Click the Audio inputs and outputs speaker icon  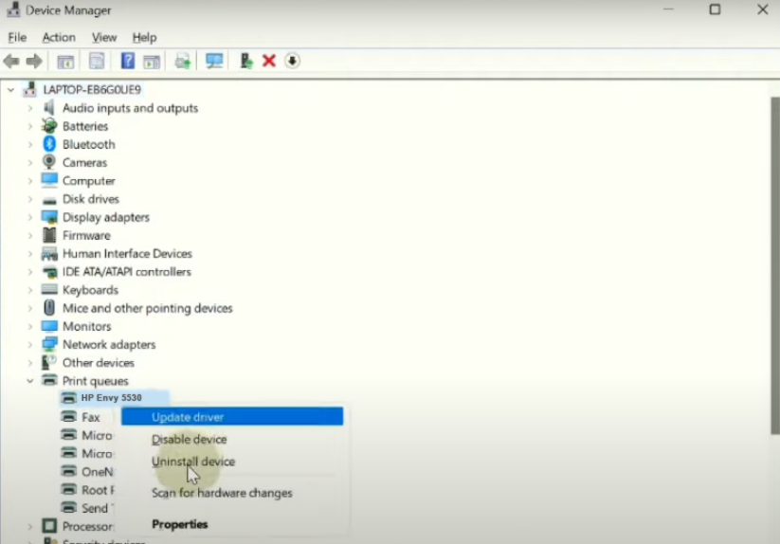pyautogui.click(x=48, y=107)
